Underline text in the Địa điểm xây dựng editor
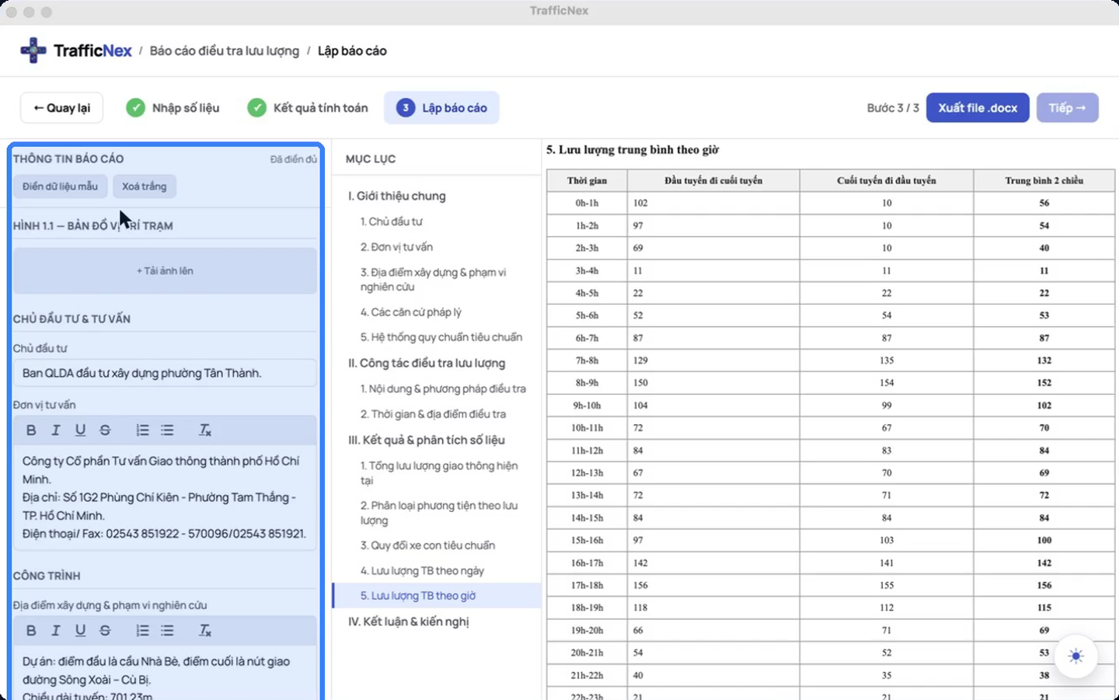 [80, 631]
